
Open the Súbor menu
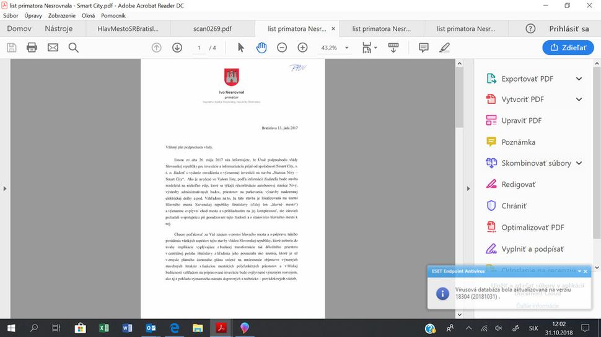click(x=11, y=15)
